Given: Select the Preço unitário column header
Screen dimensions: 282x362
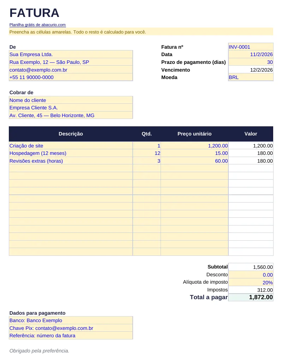Looking at the screenshot, I should click(194, 134).
